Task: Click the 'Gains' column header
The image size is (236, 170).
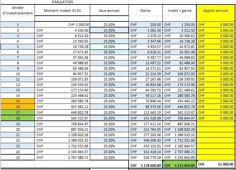Action: coord(146,10)
